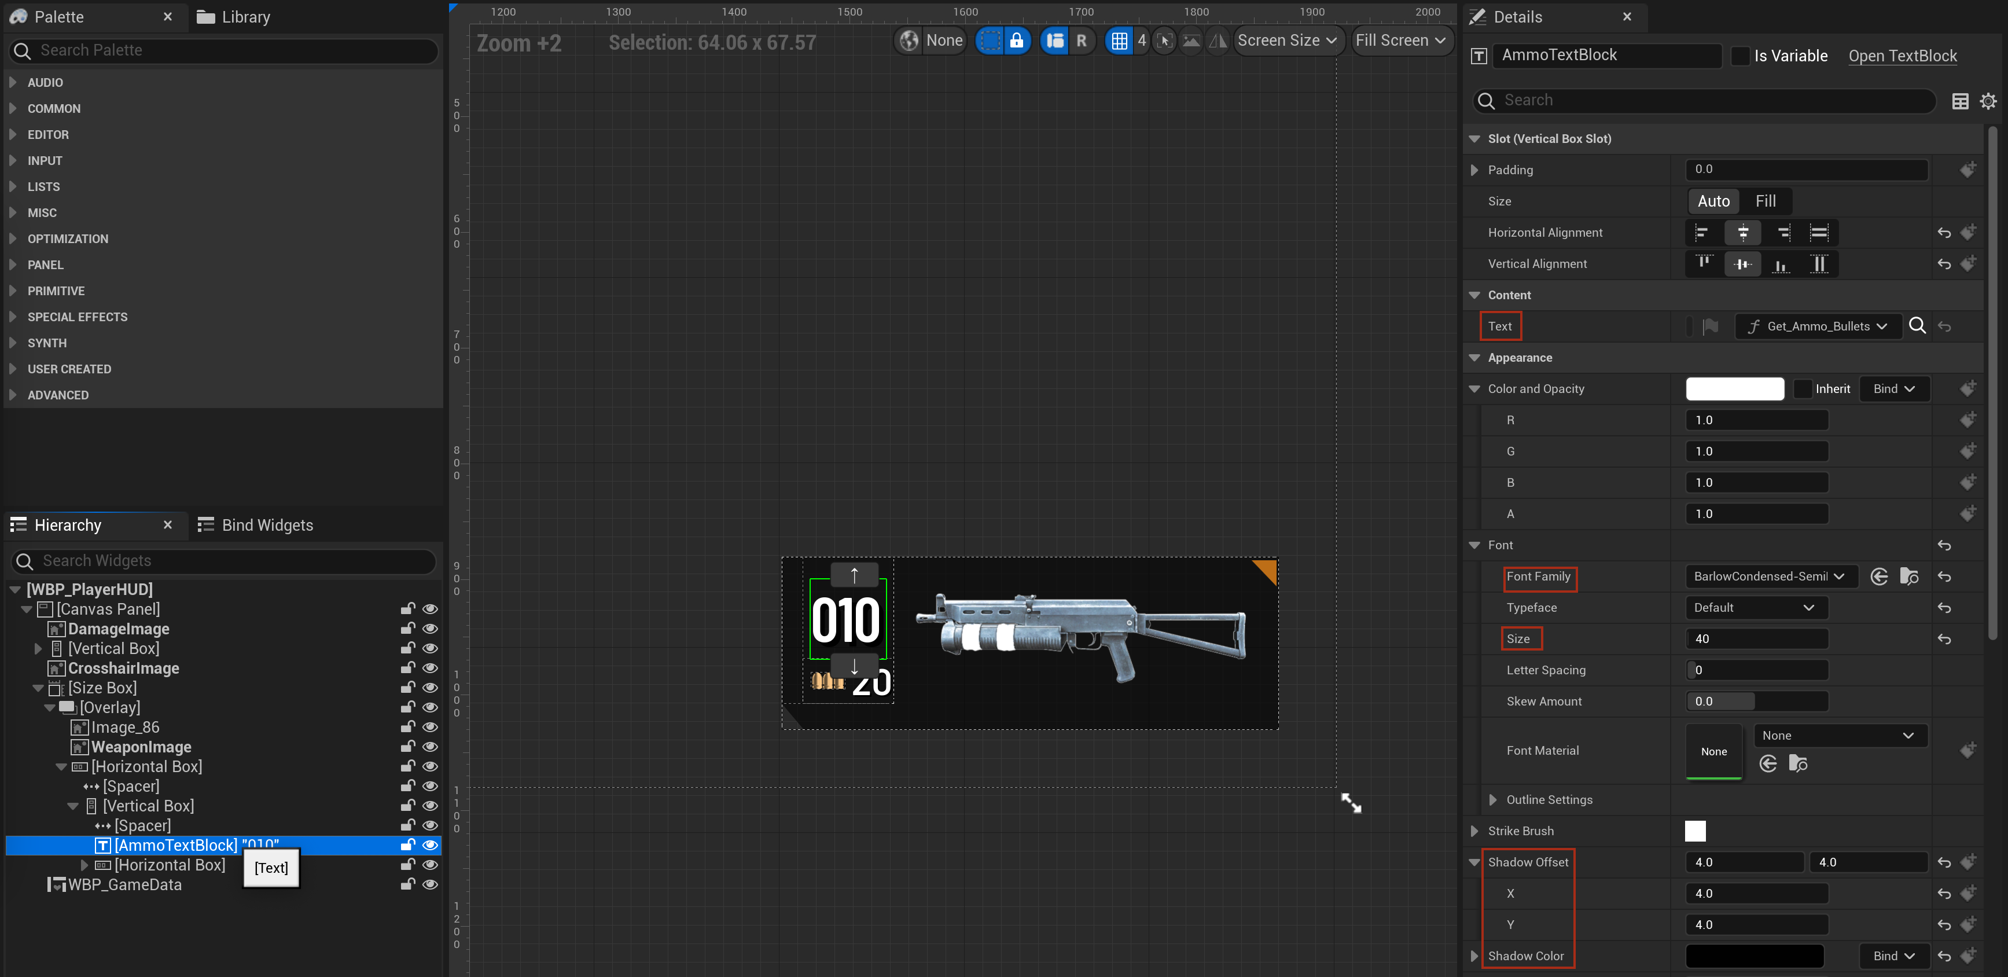Expand the Padding property

[1474, 170]
